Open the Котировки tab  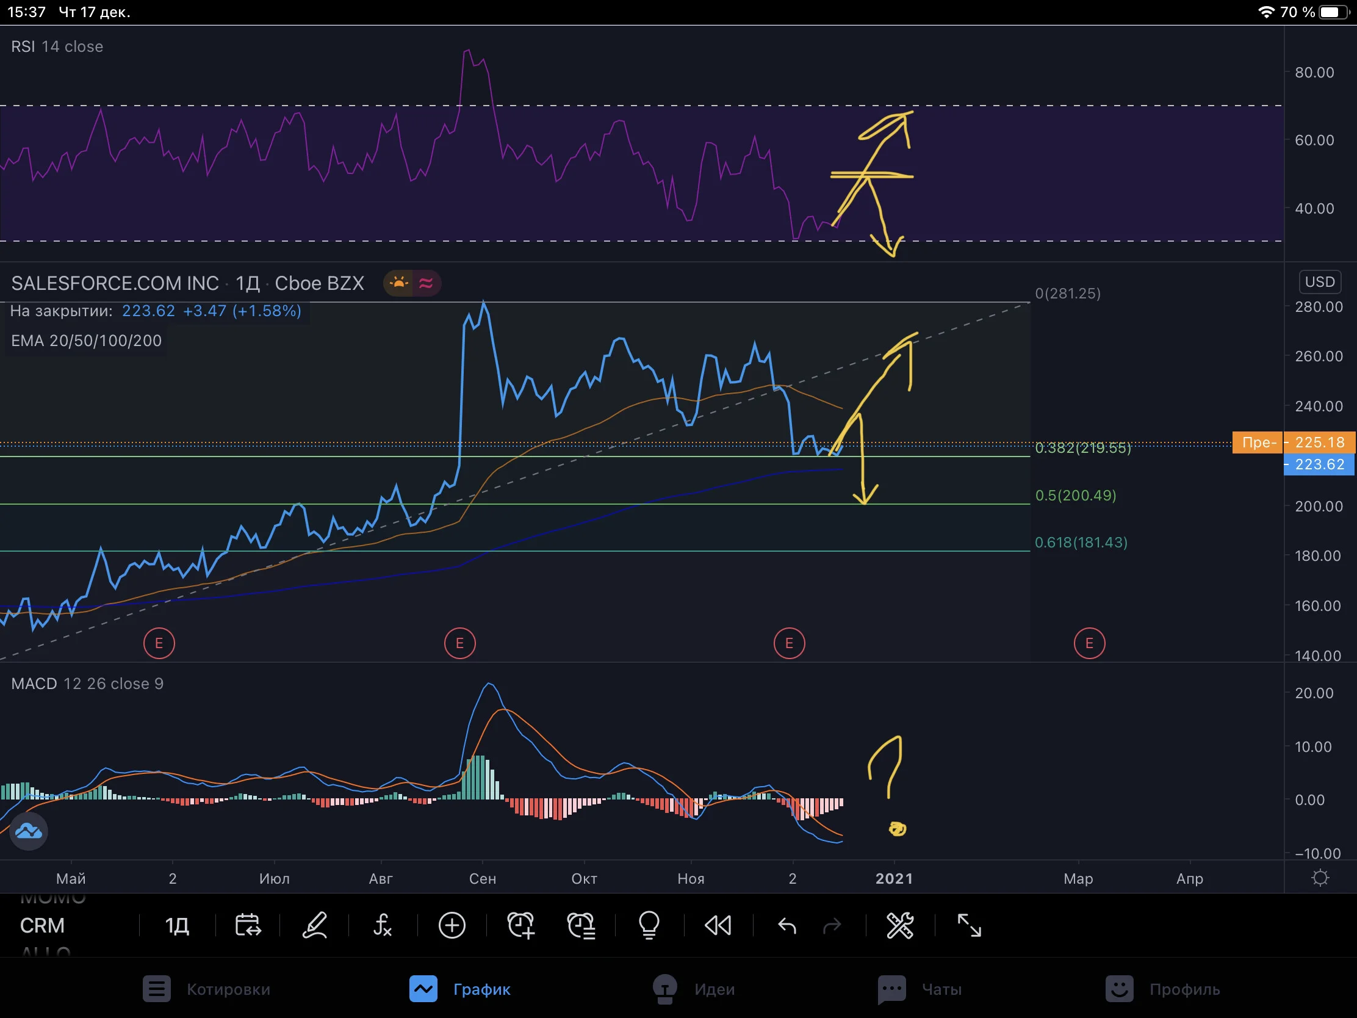[x=207, y=989]
